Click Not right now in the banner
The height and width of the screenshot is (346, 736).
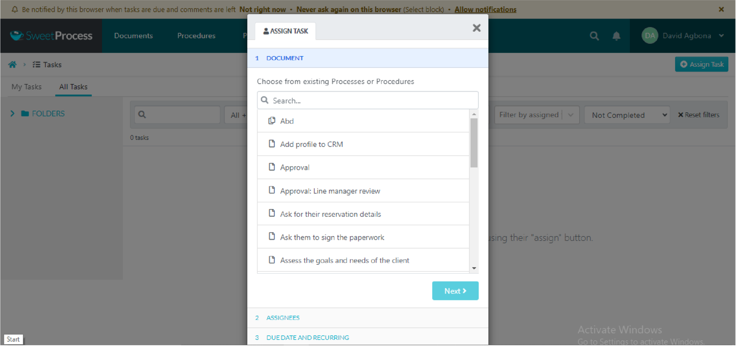tap(263, 9)
